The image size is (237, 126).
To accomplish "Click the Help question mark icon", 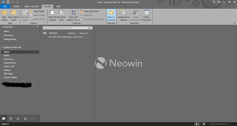I will (x=214, y=2).
